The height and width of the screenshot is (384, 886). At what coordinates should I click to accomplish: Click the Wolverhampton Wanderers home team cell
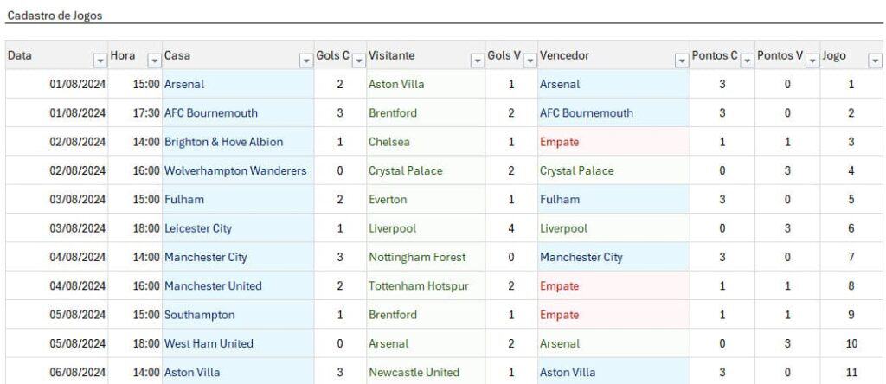pos(238,170)
